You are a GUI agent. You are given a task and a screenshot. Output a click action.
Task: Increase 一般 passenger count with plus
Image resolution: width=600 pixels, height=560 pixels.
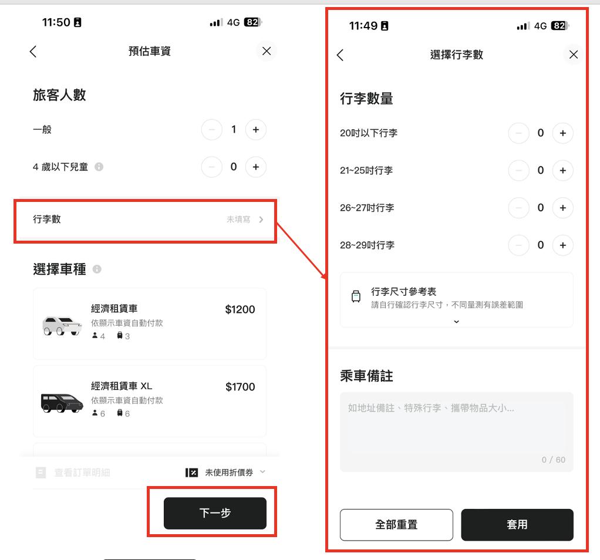(x=256, y=130)
